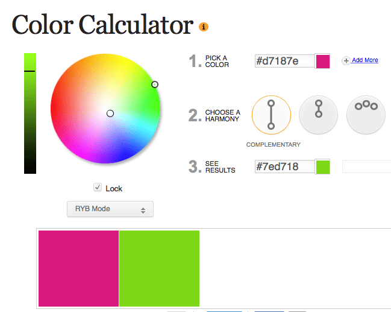391x312 pixels.
Task: Open the RYB Mode dropdown
Action: [110, 209]
